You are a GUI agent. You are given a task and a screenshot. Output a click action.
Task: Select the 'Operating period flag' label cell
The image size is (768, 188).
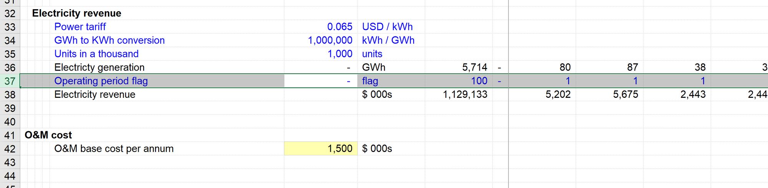point(101,81)
